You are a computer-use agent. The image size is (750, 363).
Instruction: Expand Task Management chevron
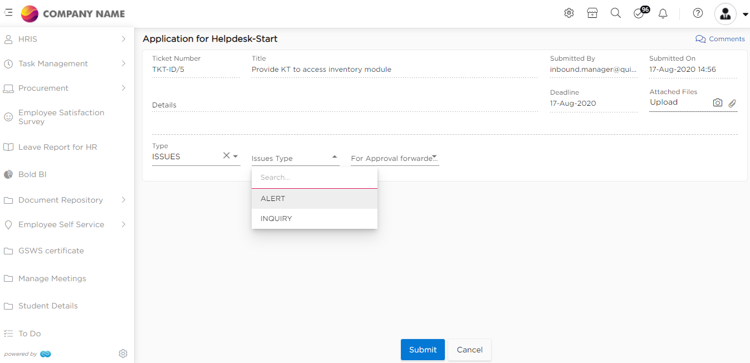(x=124, y=63)
